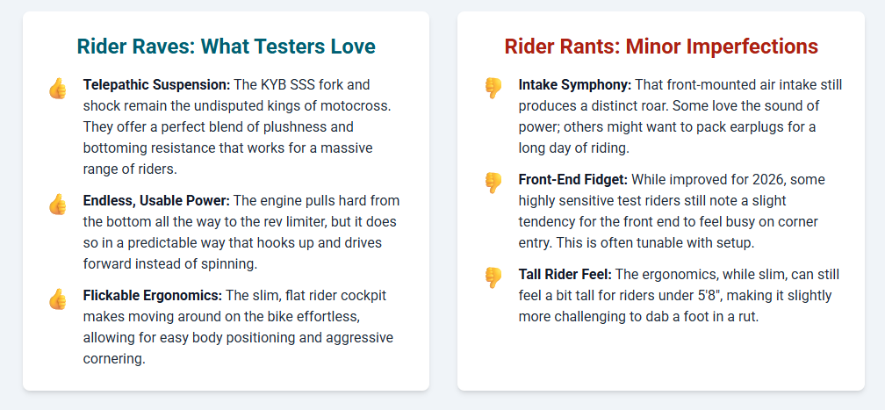The height and width of the screenshot is (410, 885).
Task: Click the Flickable Ergonomics bold label
Action: [x=153, y=296]
